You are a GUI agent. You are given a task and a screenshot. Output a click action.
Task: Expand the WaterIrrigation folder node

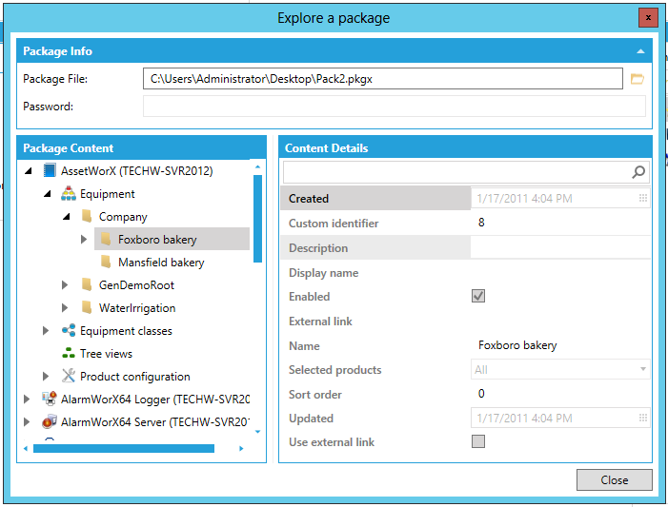pos(65,308)
